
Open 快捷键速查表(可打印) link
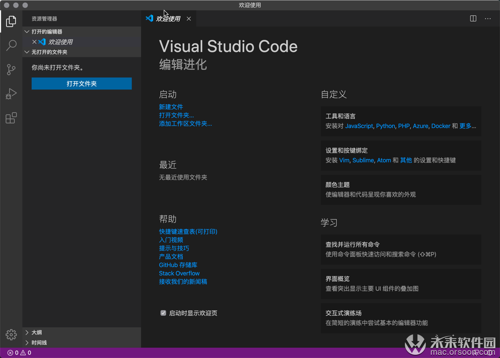pos(188,231)
